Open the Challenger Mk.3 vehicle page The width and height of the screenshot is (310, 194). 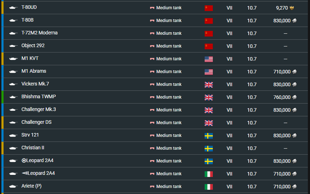38,110
